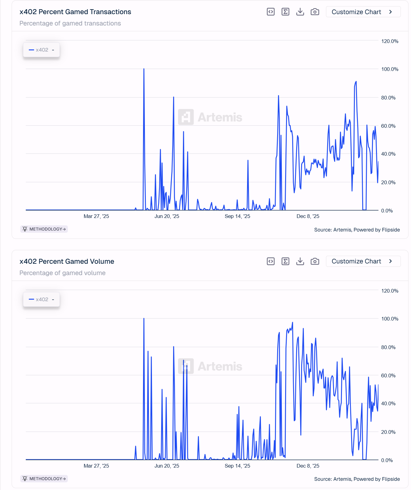The height and width of the screenshot is (490, 411).
Task: Open sigma aggregation icon on Gamed Volume chart
Action: tap(285, 261)
